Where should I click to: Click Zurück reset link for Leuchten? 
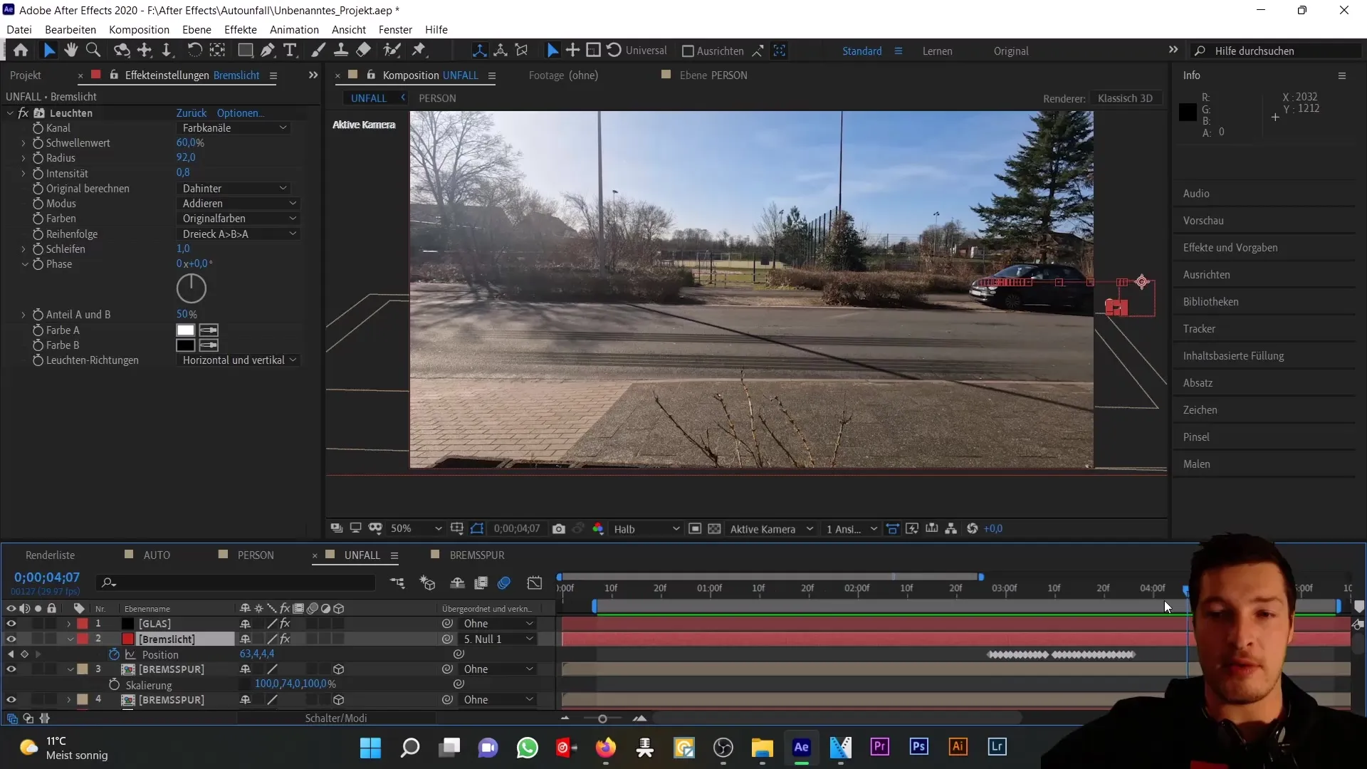(192, 113)
